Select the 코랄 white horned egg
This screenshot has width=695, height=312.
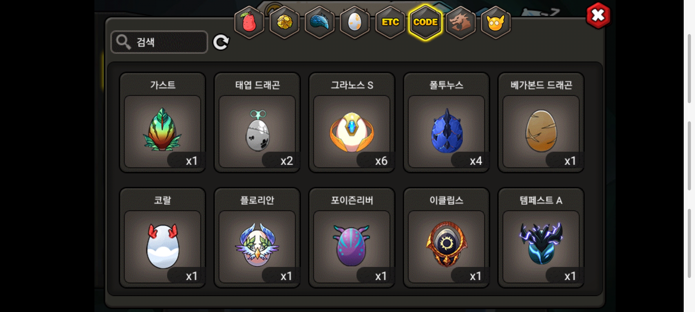(162, 238)
